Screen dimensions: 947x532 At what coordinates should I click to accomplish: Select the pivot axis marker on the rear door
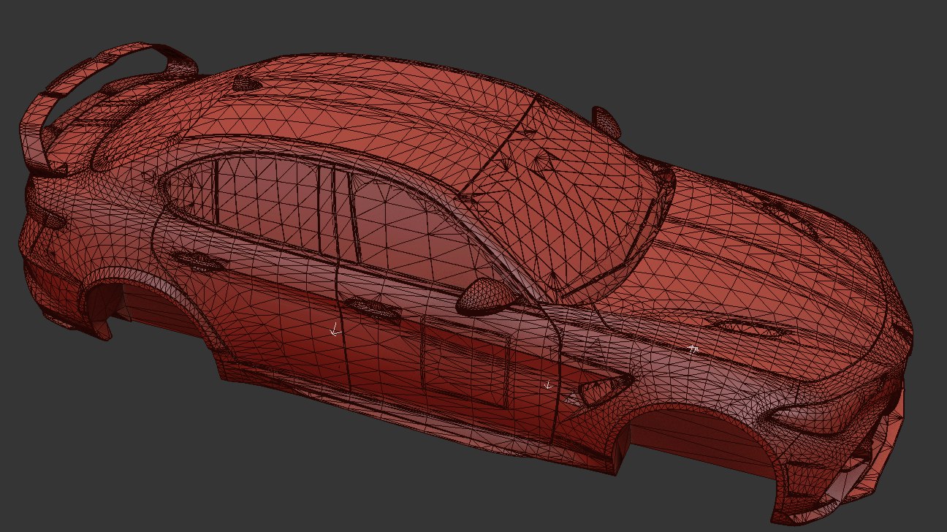pos(335,330)
